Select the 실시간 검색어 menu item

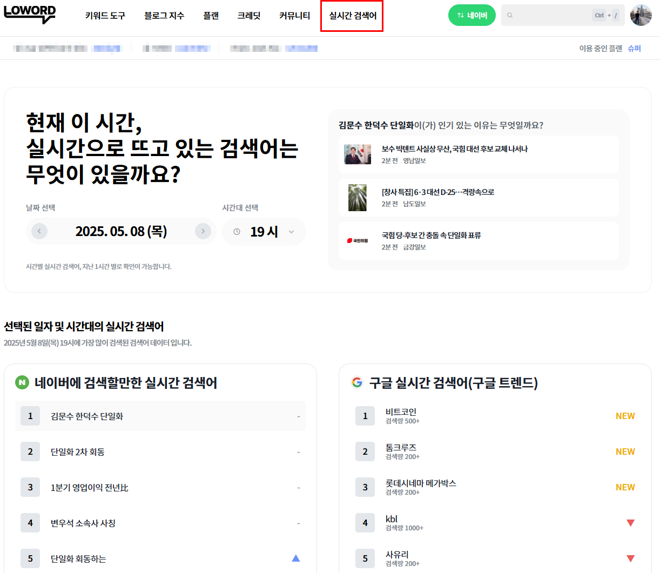click(x=353, y=16)
